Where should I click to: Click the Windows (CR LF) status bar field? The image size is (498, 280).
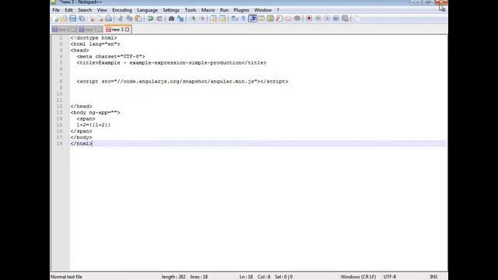(358, 277)
